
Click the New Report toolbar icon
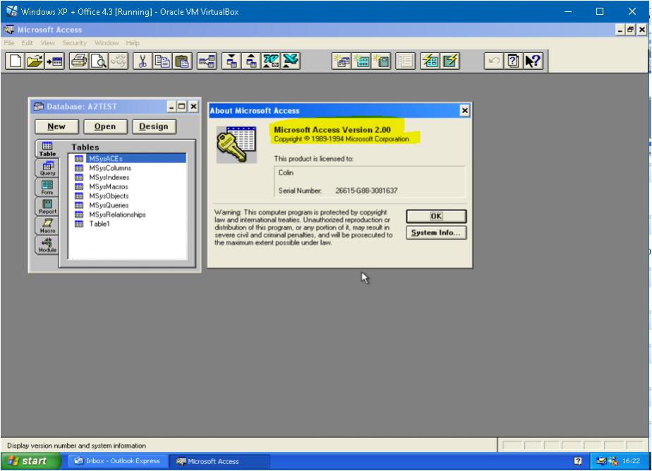[381, 61]
